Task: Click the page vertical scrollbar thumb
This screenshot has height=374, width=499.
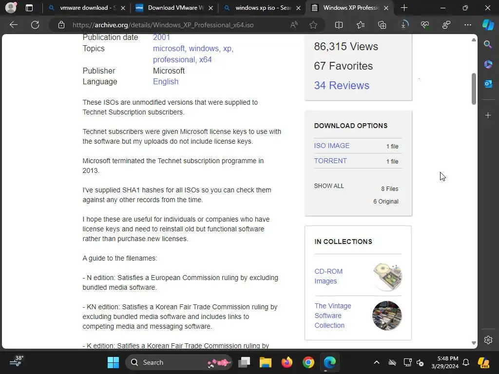Action: pos(474,89)
